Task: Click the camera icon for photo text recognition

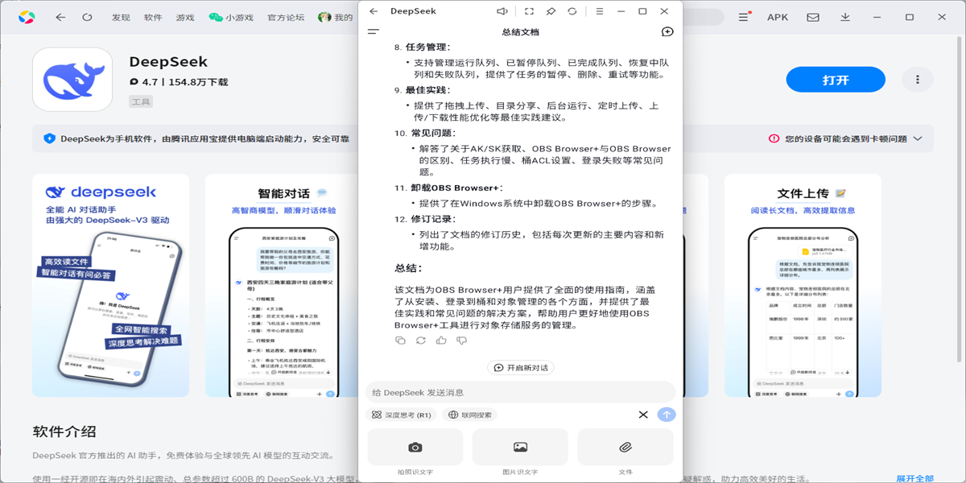Action: (415, 447)
